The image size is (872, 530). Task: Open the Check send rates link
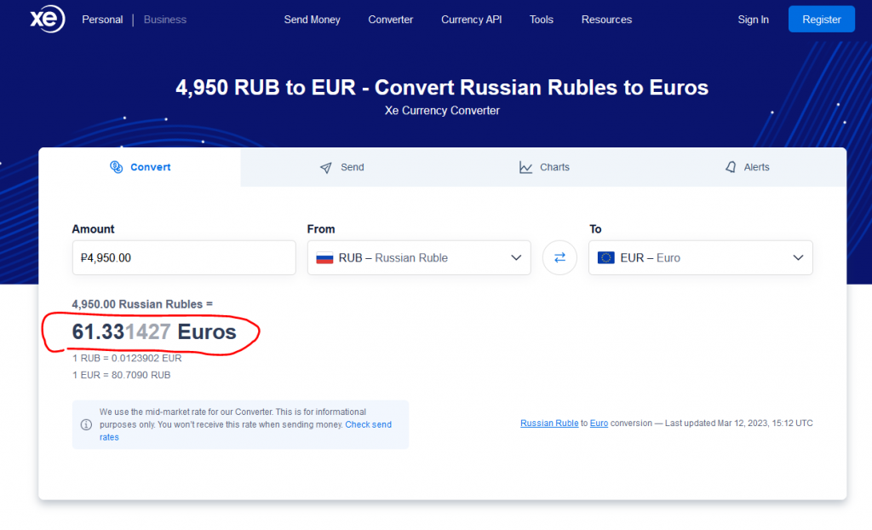[x=368, y=424]
